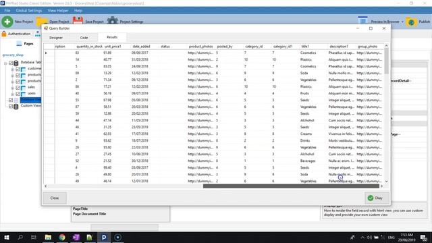Show hidden system tray icons chevron
This screenshot has height=243, width=432.
tap(362, 237)
